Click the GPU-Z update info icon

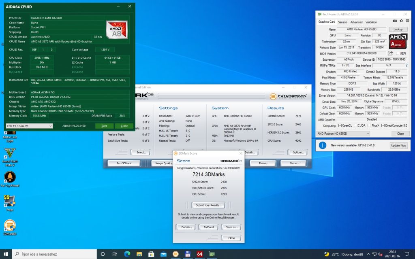pyautogui.click(x=322, y=145)
